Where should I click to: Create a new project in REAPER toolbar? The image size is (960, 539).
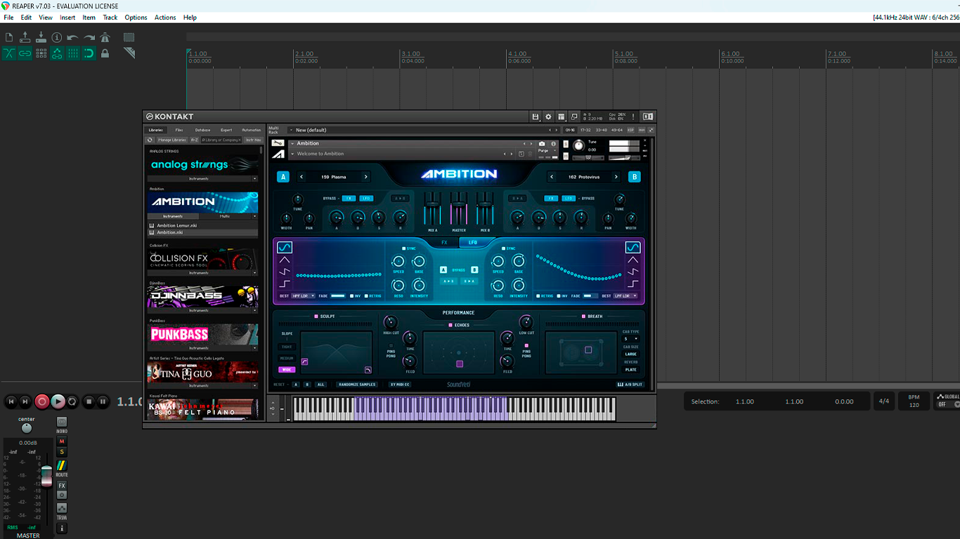pos(9,37)
